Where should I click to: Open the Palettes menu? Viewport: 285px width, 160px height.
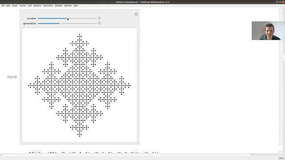[58, 6]
